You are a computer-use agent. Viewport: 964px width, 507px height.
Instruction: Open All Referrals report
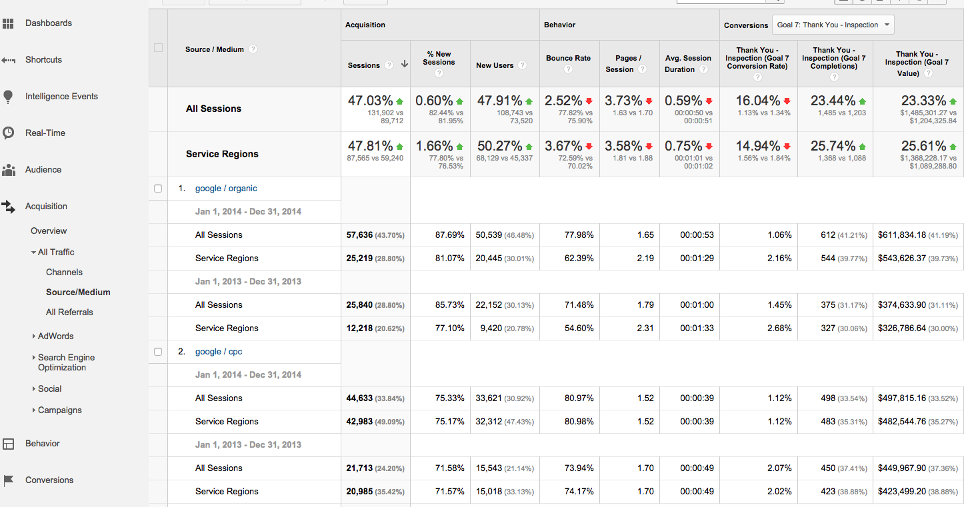(69, 312)
